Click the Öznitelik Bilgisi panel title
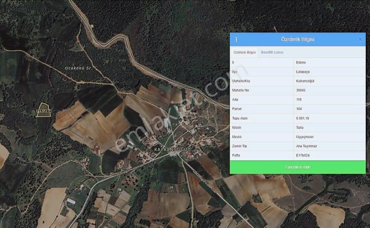 [297, 40]
